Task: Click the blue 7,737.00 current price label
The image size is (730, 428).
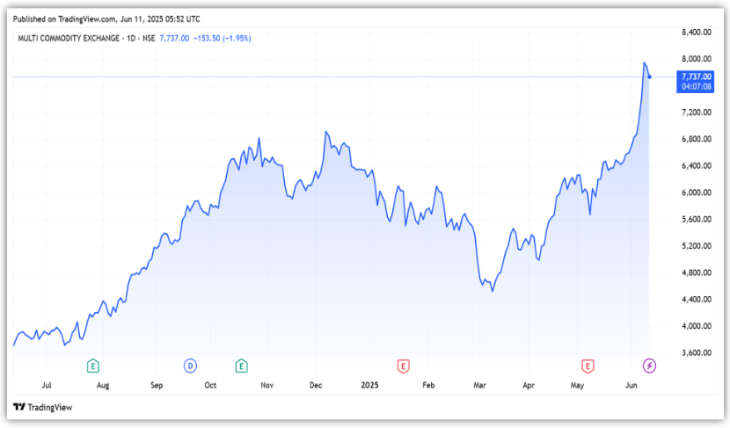Action: coord(696,76)
